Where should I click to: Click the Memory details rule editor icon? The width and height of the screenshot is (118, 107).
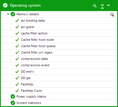coord(112,15)
